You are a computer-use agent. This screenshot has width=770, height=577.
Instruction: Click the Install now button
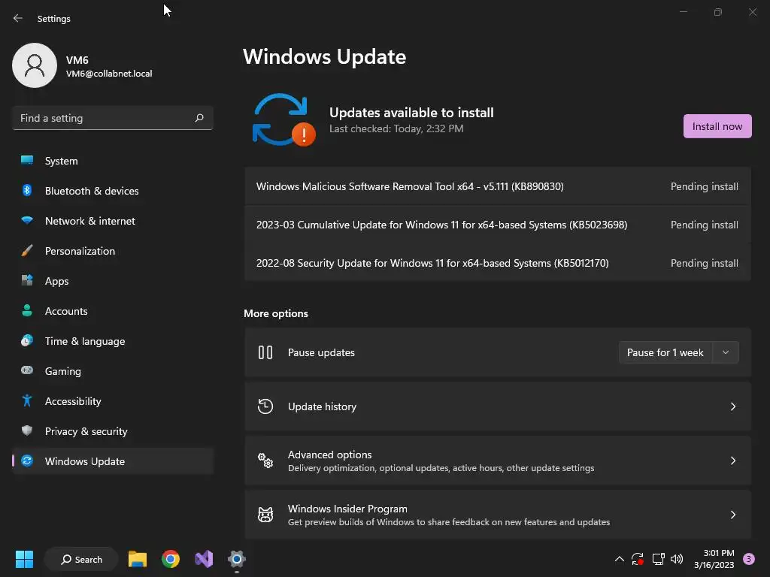(717, 126)
